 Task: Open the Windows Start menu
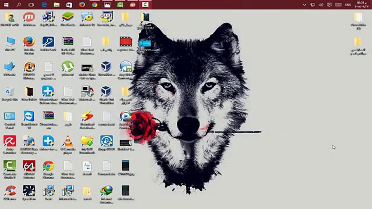[x=6, y=5]
